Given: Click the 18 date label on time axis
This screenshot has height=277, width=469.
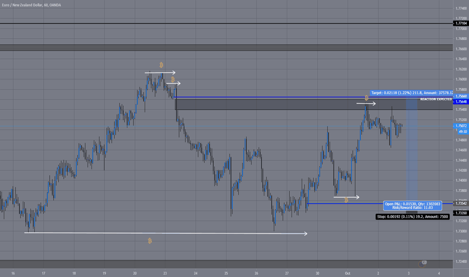Looking at the screenshot, I should click(x=74, y=273).
